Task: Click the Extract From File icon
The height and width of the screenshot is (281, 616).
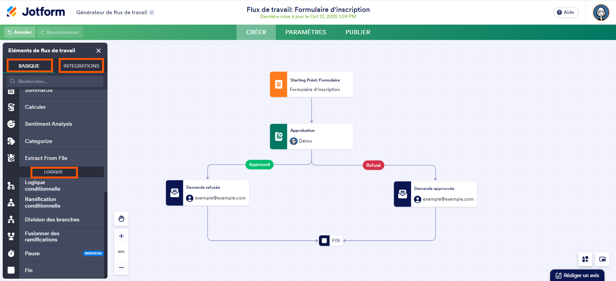Action: [x=11, y=158]
